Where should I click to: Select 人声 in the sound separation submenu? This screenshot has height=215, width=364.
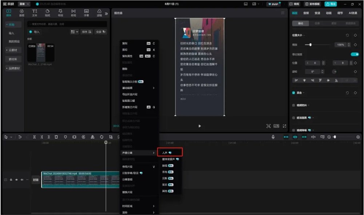click(170, 152)
